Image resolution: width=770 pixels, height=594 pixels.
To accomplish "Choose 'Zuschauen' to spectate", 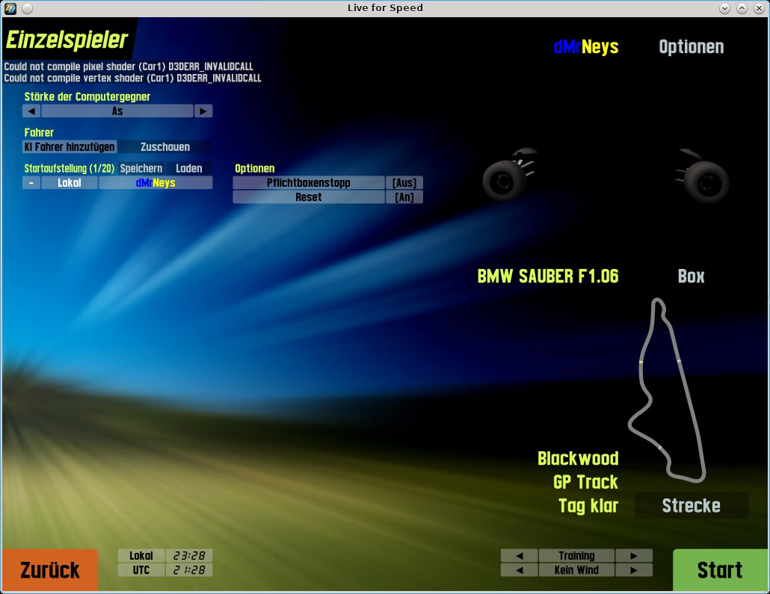I will pos(165,146).
